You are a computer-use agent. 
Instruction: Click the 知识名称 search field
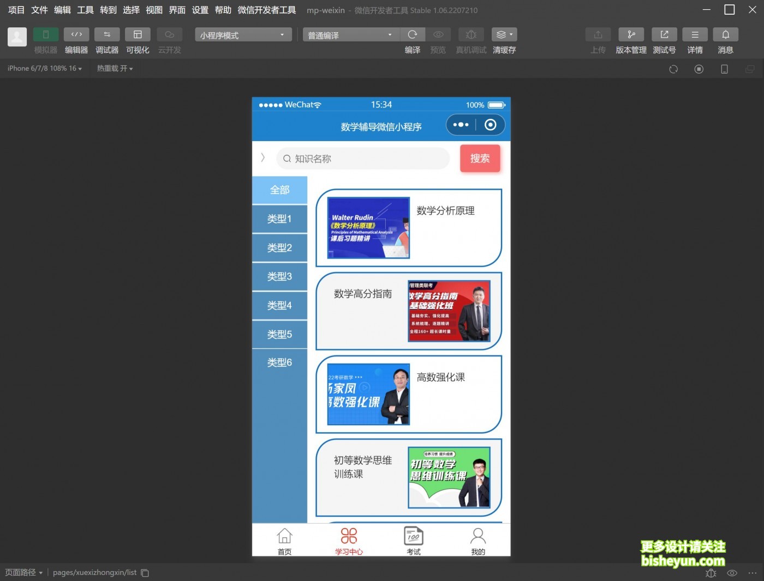tap(363, 159)
